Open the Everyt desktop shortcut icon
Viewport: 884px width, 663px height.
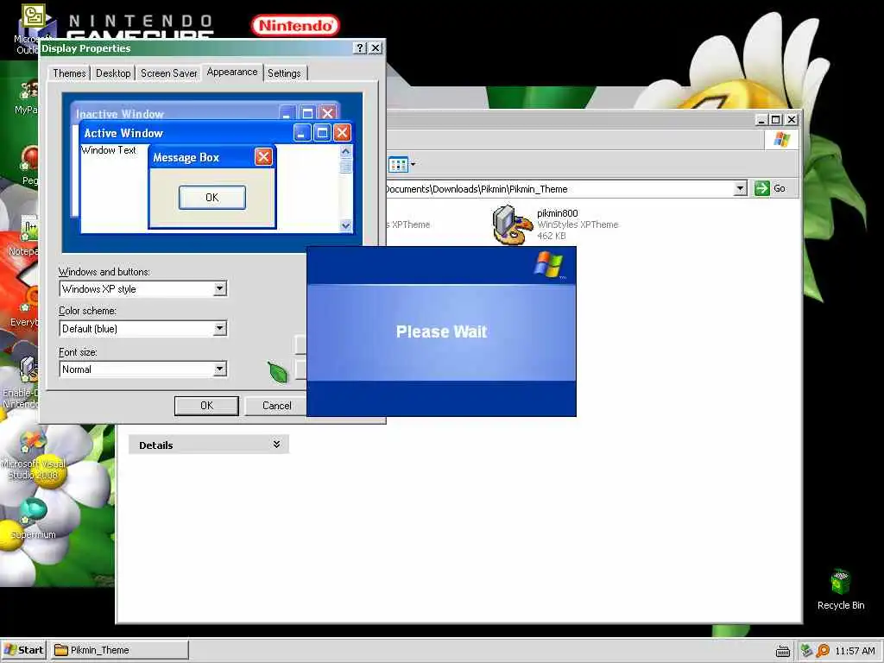[x=29, y=300]
